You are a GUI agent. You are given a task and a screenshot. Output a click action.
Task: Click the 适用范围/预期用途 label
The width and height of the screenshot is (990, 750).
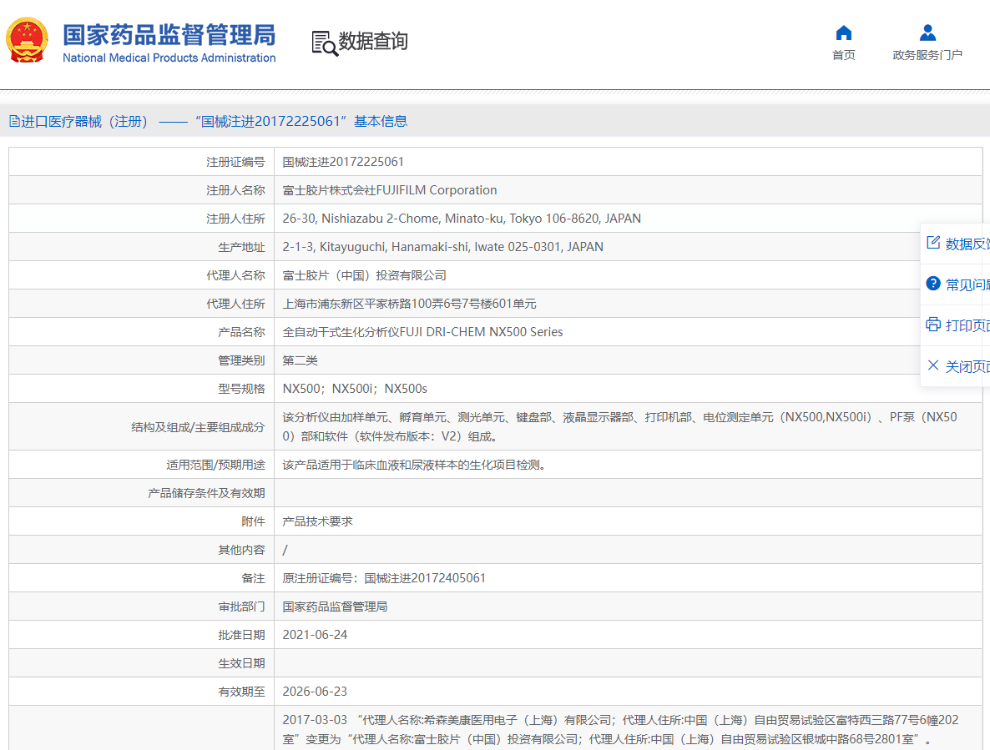tap(216, 465)
